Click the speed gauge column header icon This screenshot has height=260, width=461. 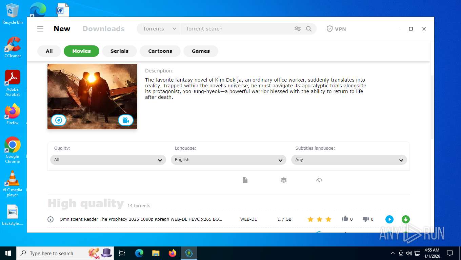319,180
